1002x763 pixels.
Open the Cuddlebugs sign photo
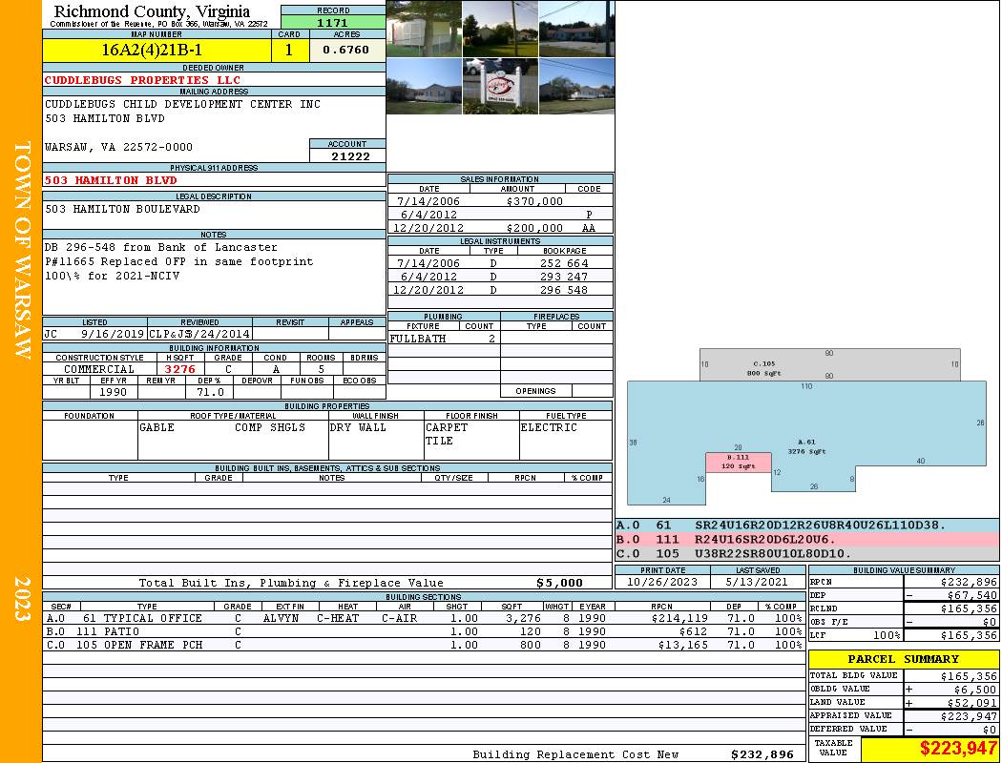pyautogui.click(x=500, y=86)
